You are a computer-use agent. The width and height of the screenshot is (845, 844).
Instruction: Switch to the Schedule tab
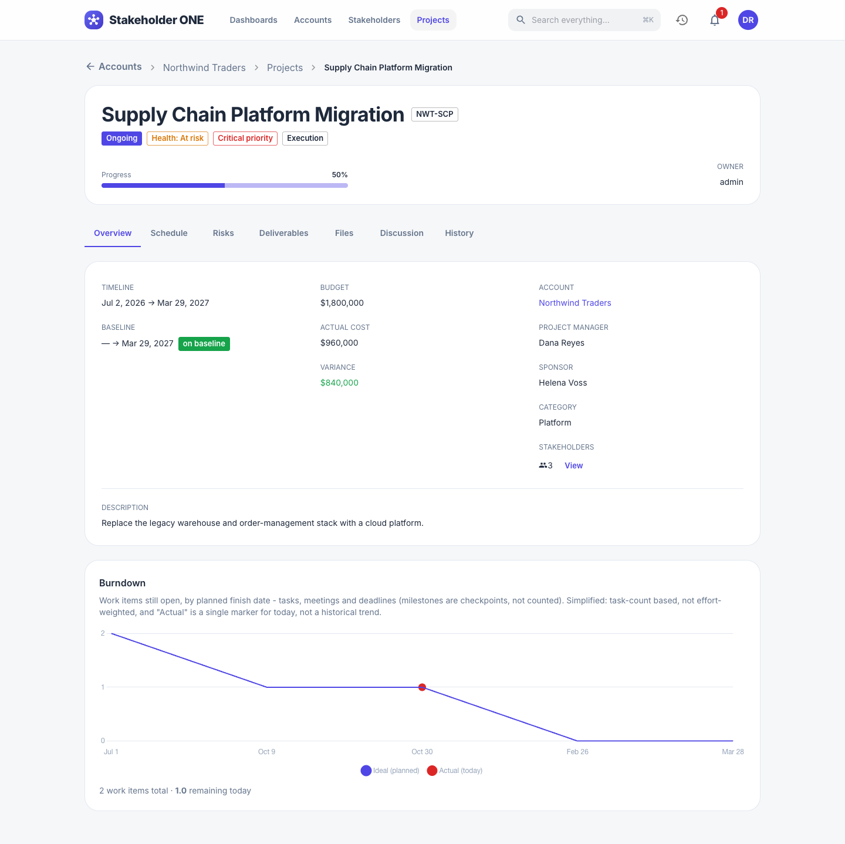point(169,233)
